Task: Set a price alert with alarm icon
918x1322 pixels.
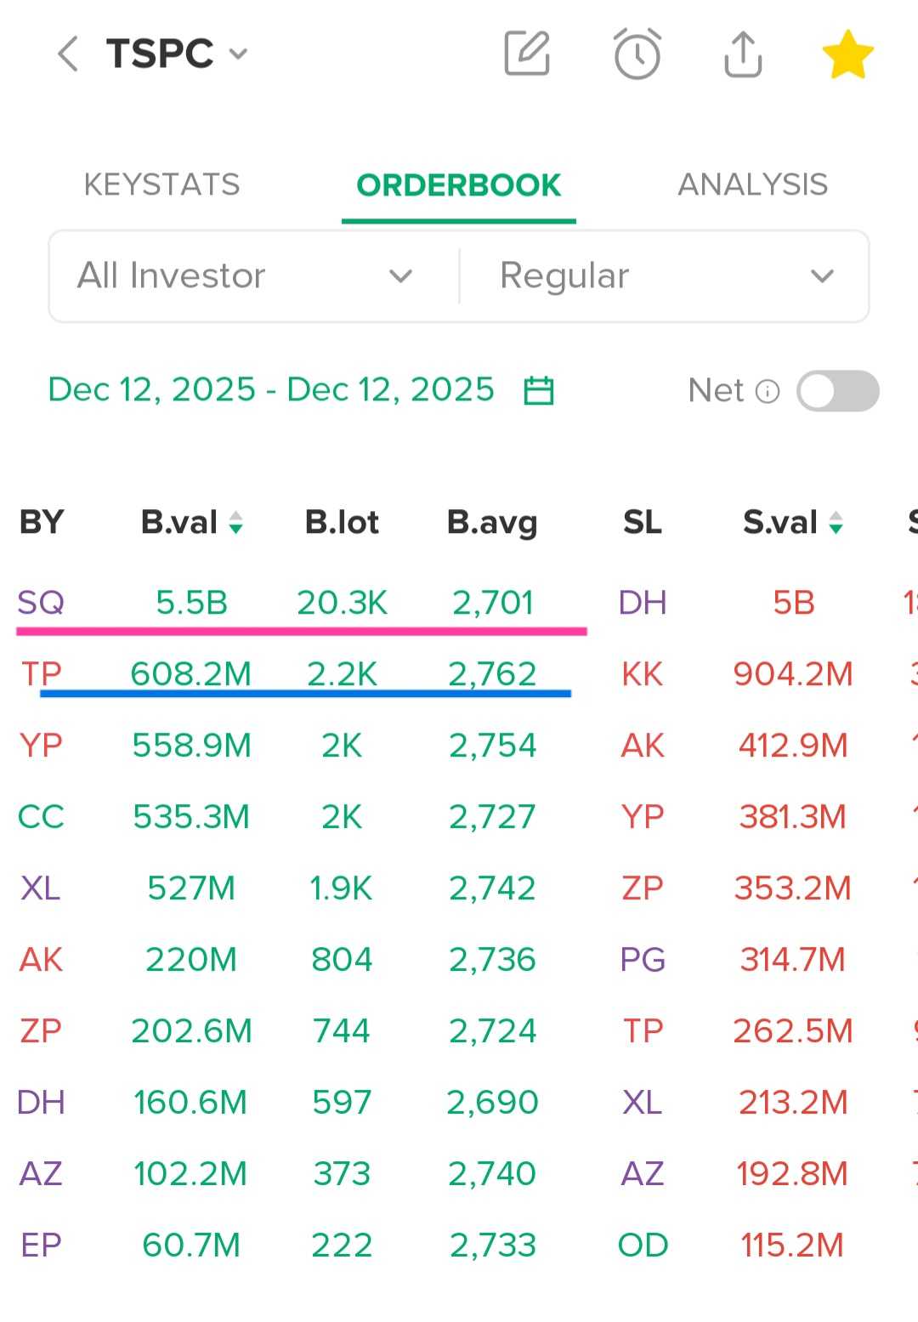Action: 637,54
